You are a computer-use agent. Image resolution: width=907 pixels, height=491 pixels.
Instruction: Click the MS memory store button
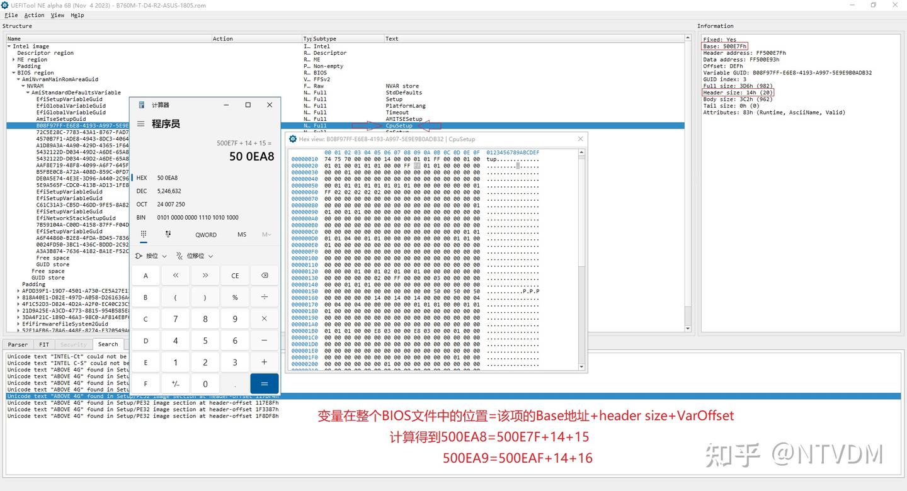click(241, 234)
